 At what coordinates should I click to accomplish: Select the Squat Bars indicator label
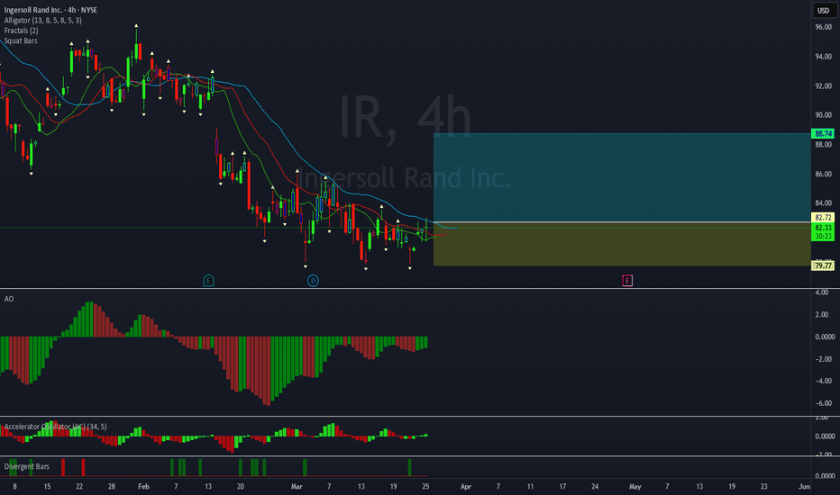tap(21, 40)
